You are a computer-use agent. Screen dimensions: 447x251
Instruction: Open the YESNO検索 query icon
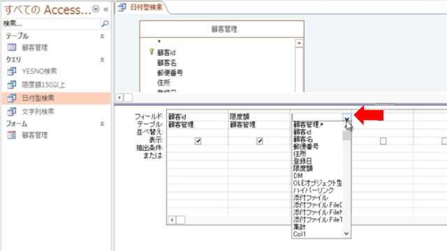click(x=12, y=71)
